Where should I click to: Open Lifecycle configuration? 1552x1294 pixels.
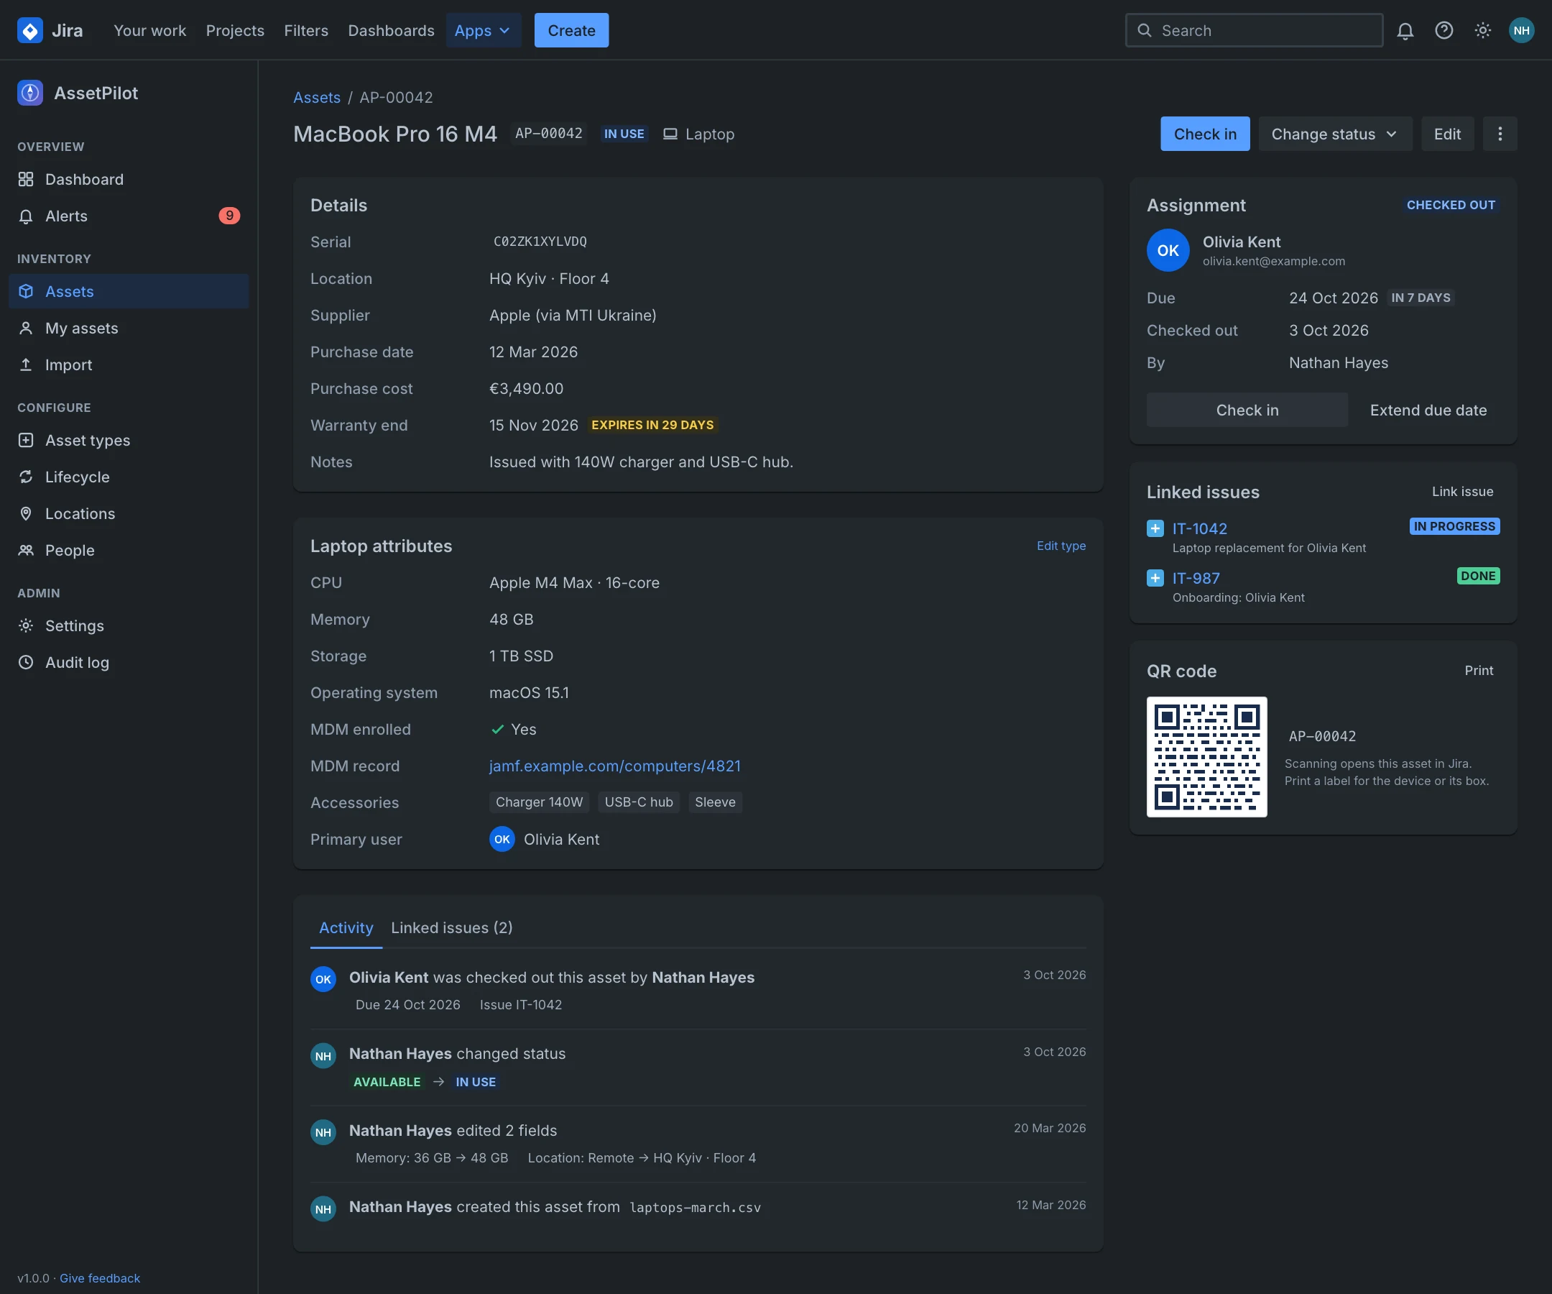(x=129, y=477)
